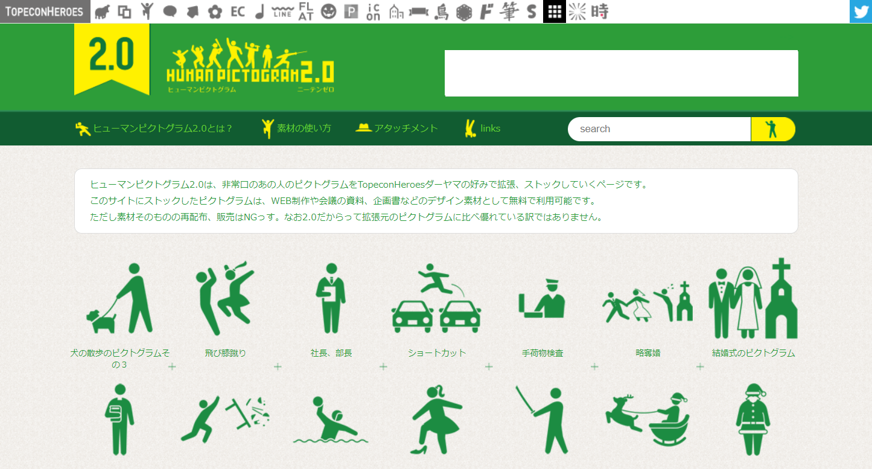Click the 時 kanji icon in top bar

pos(599,11)
